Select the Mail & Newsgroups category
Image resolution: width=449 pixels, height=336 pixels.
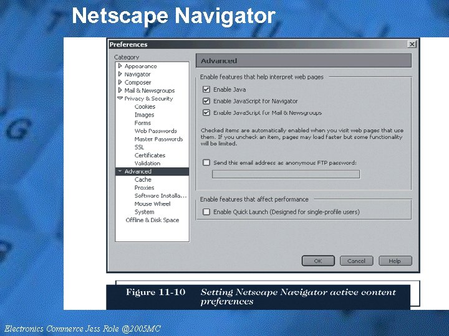click(x=150, y=91)
